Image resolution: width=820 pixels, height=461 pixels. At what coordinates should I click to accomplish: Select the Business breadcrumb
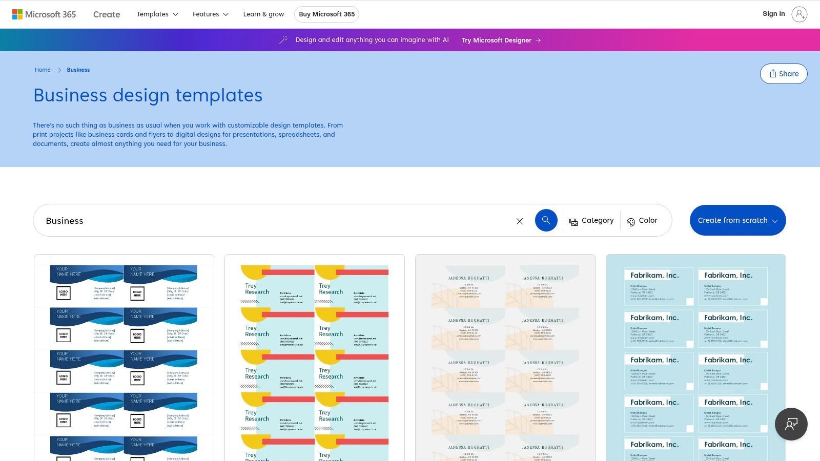(x=78, y=70)
